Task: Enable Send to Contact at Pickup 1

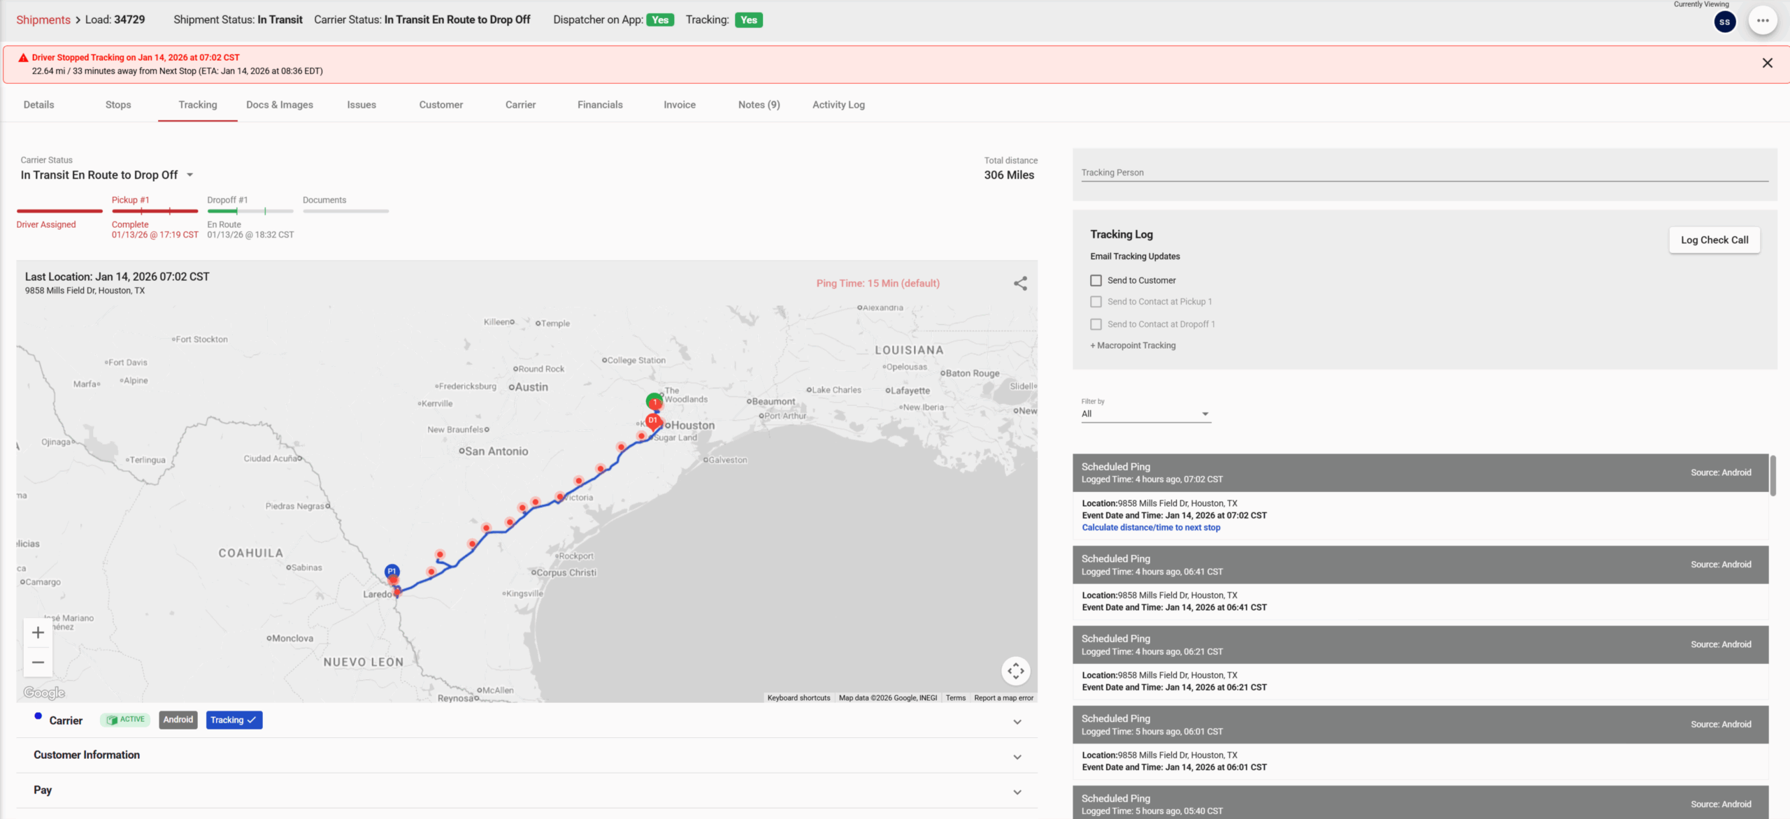Action: coord(1096,302)
